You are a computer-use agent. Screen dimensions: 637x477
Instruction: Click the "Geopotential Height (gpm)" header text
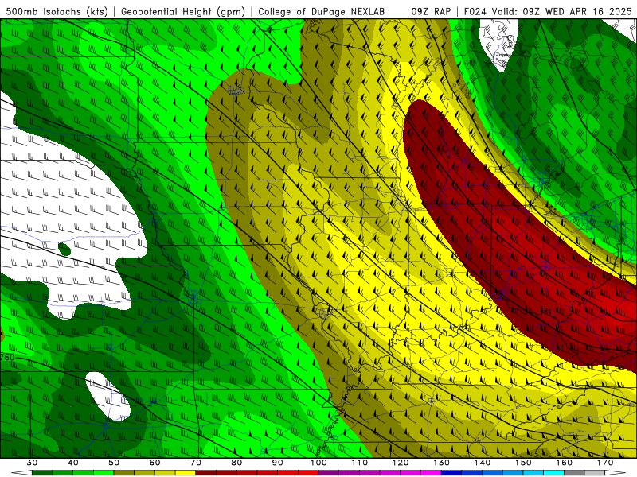pos(183,11)
